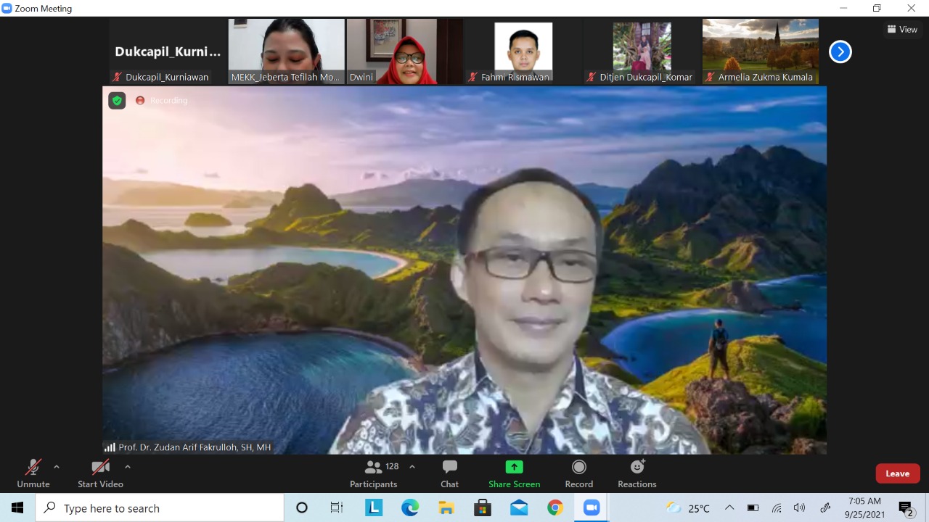Screen dimensions: 929x522
Task: Open the Reactions menu
Action: coord(637,473)
